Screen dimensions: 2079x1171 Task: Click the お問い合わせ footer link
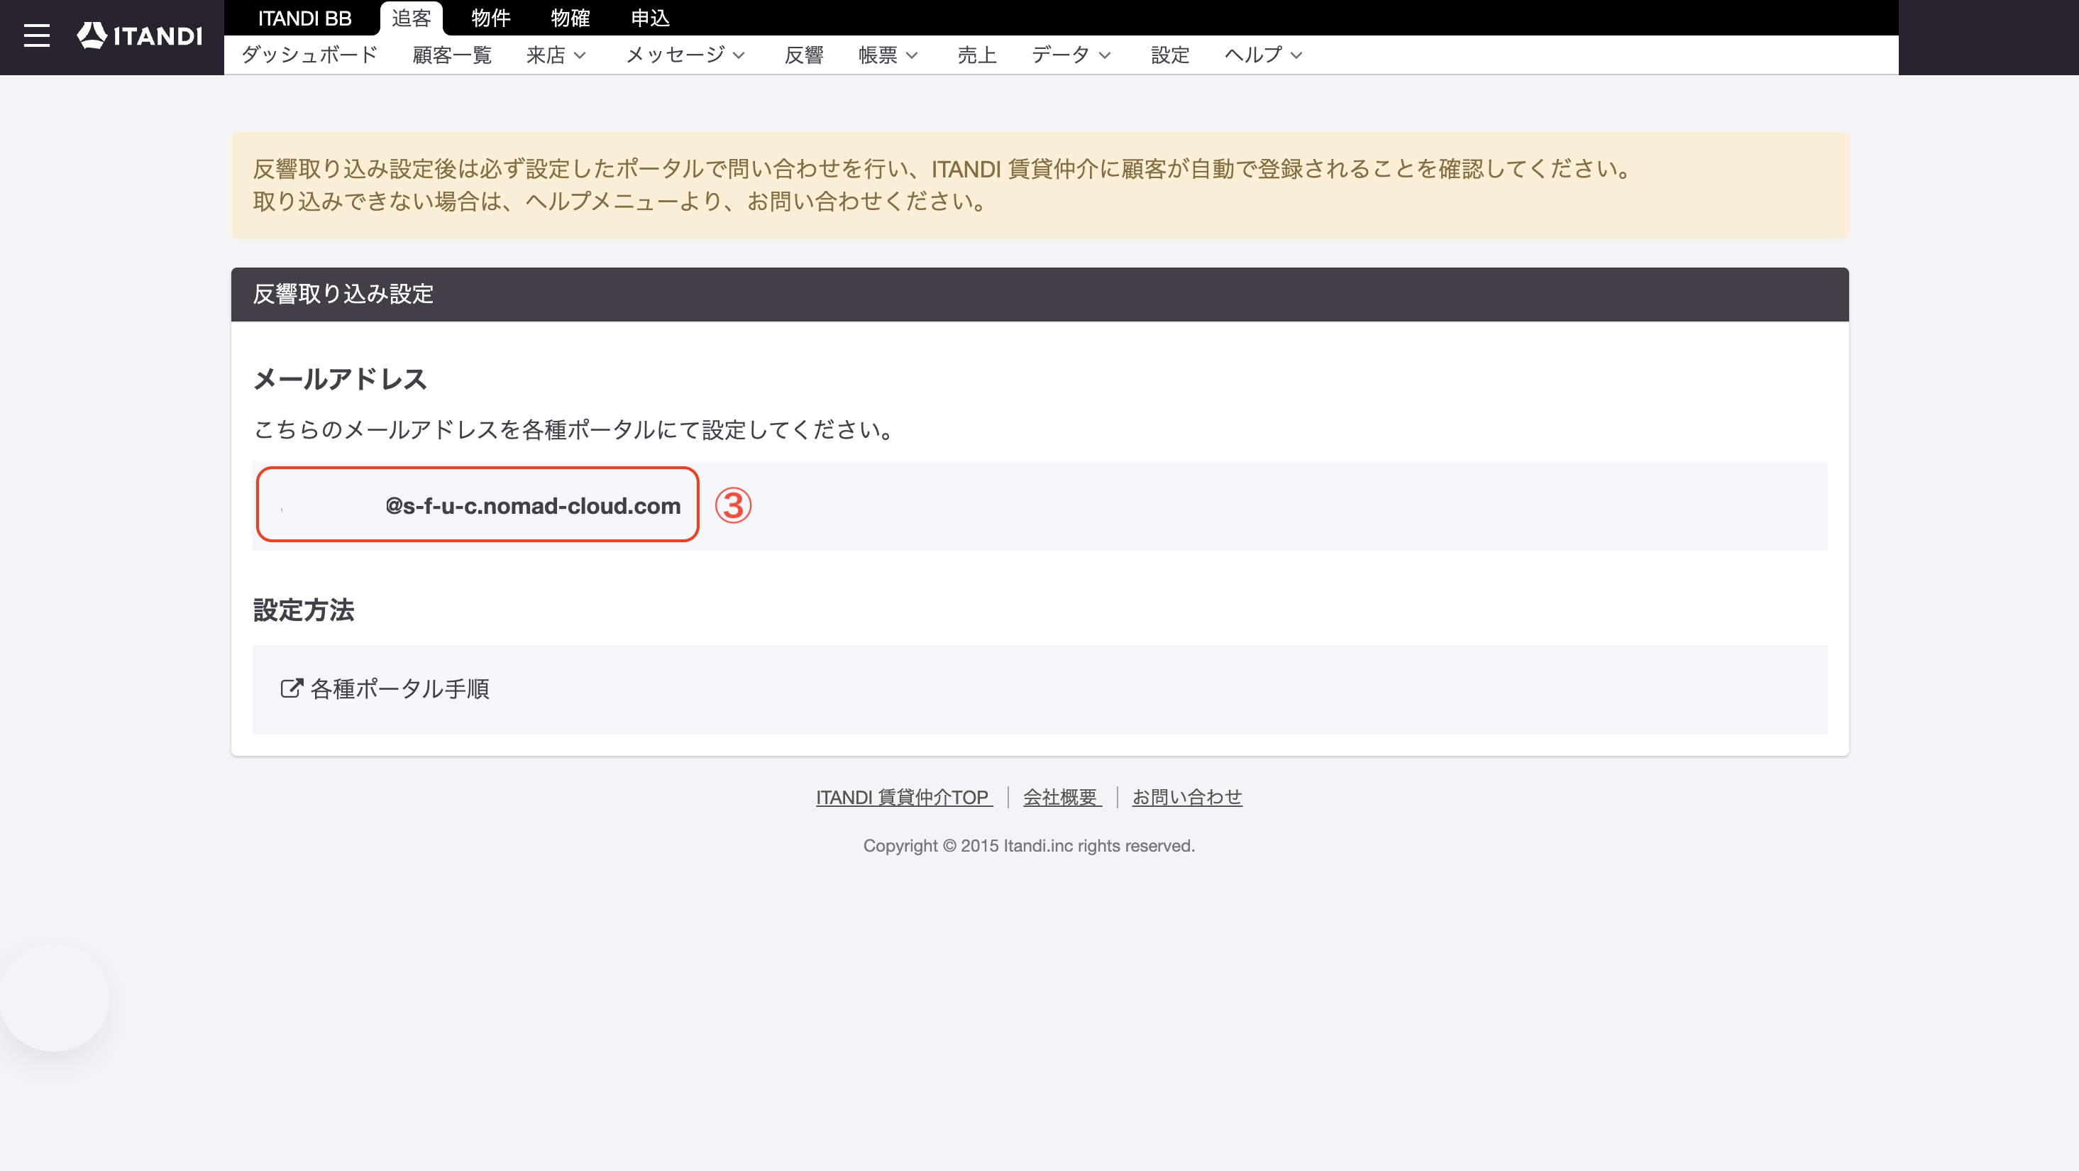coord(1187,798)
